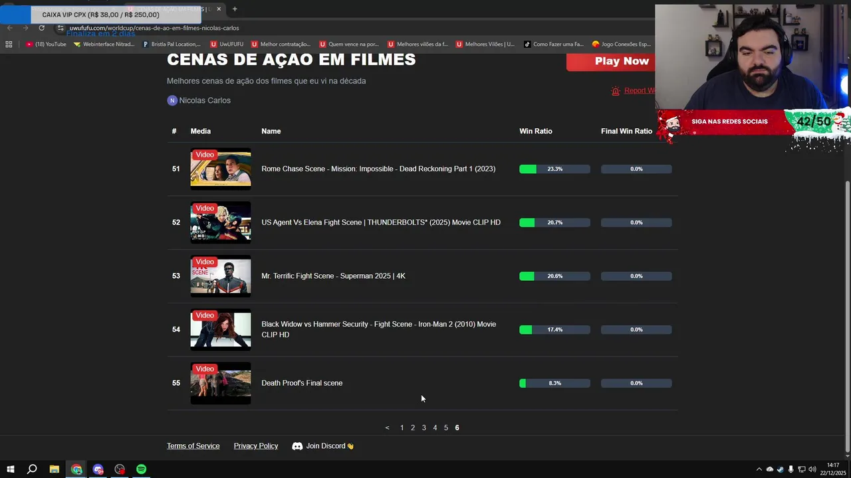Click US Agent Vs Elena THUNDERBOLTS title

(x=381, y=222)
